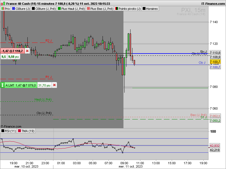Click the IT-Finance.com link top right
Viewport: 226px width, 169px height.
(x=213, y=4)
